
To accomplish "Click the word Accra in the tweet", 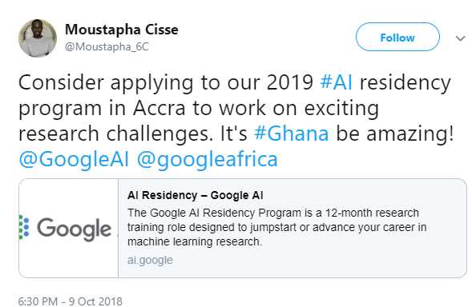I will 159,108.
